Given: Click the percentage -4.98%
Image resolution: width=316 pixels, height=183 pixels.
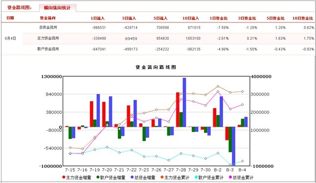Looking at the screenshot, I should (223, 49).
